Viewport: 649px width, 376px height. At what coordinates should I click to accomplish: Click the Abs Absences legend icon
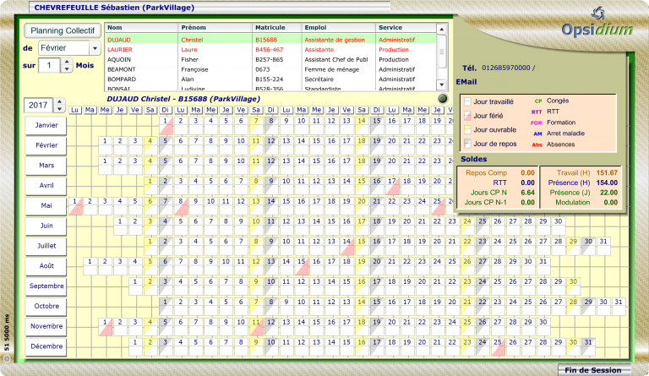(537, 144)
